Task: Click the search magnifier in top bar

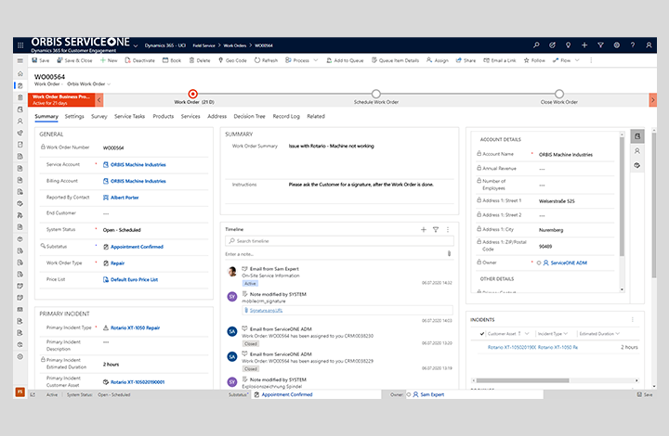Action: coord(536,45)
